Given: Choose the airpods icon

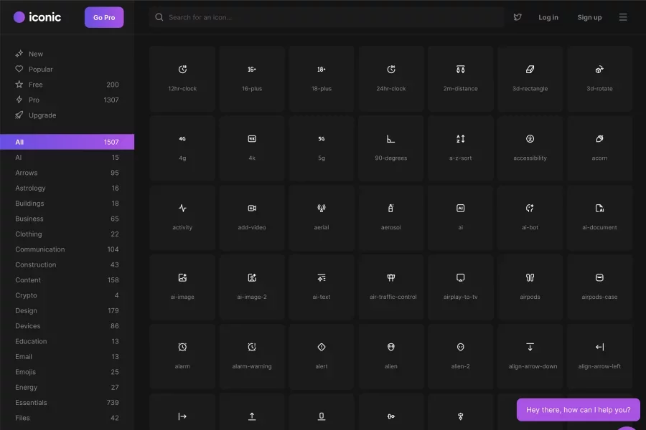Looking at the screenshot, I should (x=530, y=286).
